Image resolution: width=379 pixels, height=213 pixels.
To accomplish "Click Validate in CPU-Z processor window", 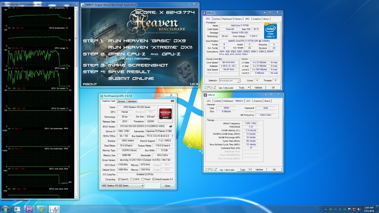I will [x=258, y=88].
